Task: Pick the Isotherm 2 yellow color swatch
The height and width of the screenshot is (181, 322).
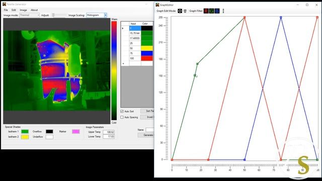Action: pyautogui.click(x=25, y=137)
